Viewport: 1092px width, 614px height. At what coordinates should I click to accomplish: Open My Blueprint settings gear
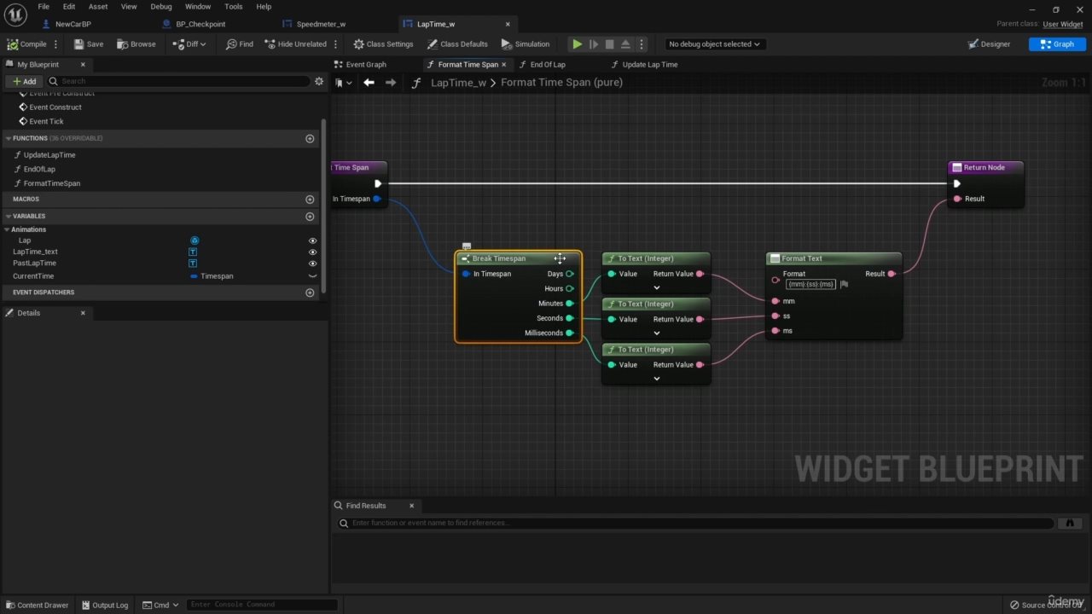tap(319, 82)
